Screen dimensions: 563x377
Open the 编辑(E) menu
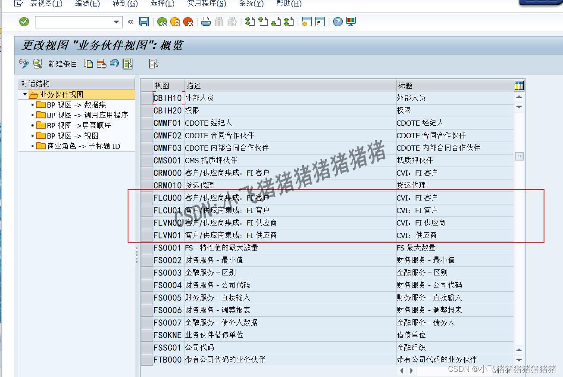coord(87,3)
